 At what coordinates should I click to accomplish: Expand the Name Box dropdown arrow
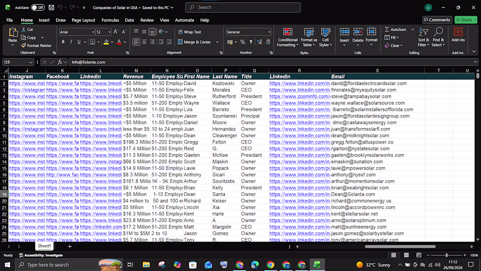30,62
